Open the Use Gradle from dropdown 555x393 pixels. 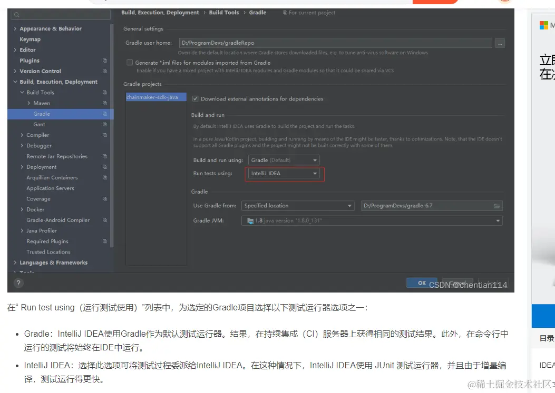298,206
